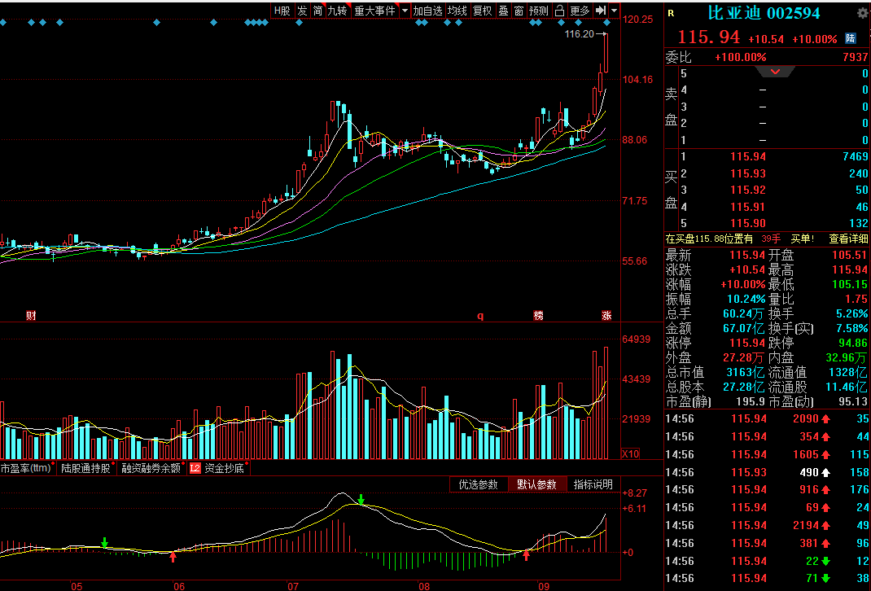Toggle the 九转 indicator button

click(337, 11)
